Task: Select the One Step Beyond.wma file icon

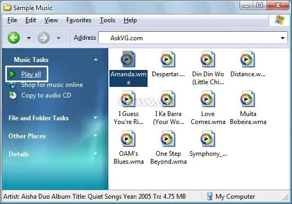Action: tap(168, 139)
